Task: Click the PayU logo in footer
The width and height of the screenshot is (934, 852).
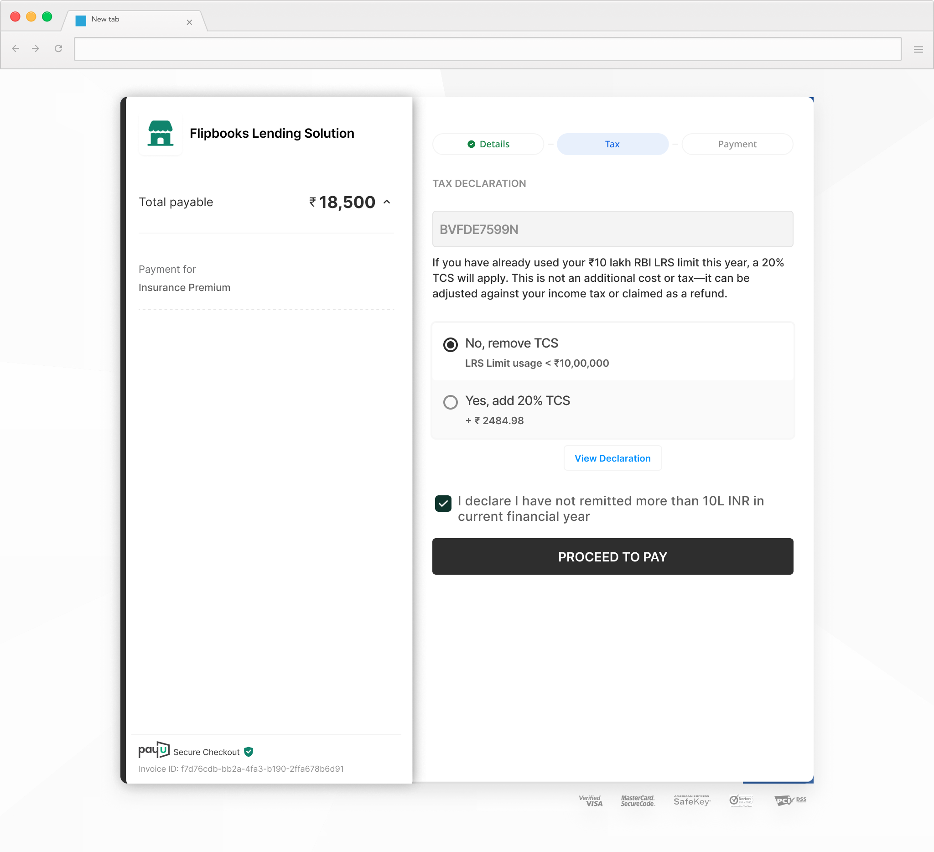Action: pyautogui.click(x=154, y=750)
